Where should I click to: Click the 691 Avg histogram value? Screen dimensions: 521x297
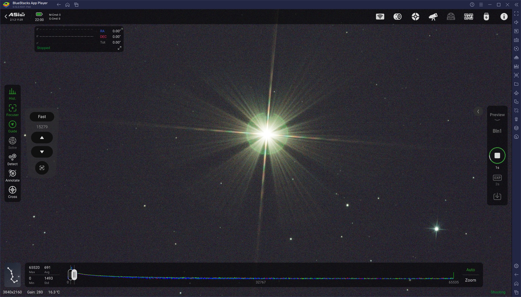point(47,268)
